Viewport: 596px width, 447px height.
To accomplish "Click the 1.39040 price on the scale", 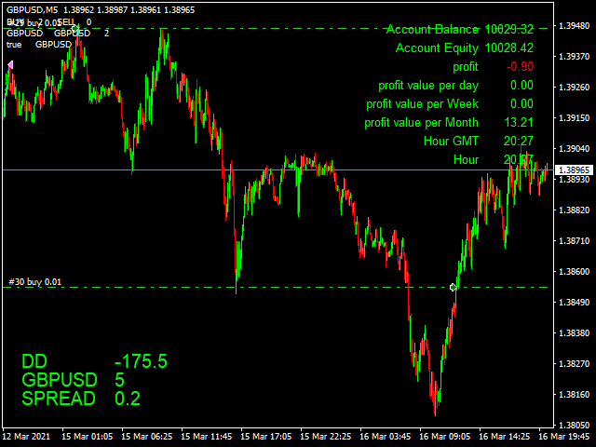I will coord(574,149).
